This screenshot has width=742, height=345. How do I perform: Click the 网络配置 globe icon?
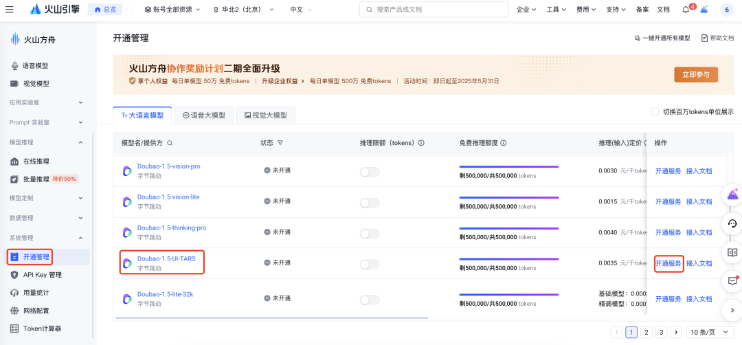14,311
